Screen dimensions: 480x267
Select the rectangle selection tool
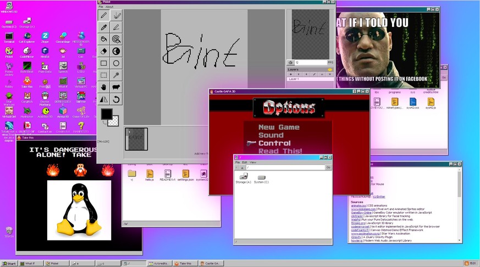(104, 75)
